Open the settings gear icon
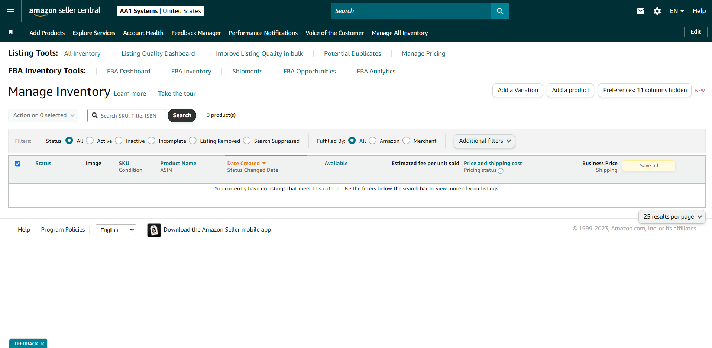 pos(657,11)
